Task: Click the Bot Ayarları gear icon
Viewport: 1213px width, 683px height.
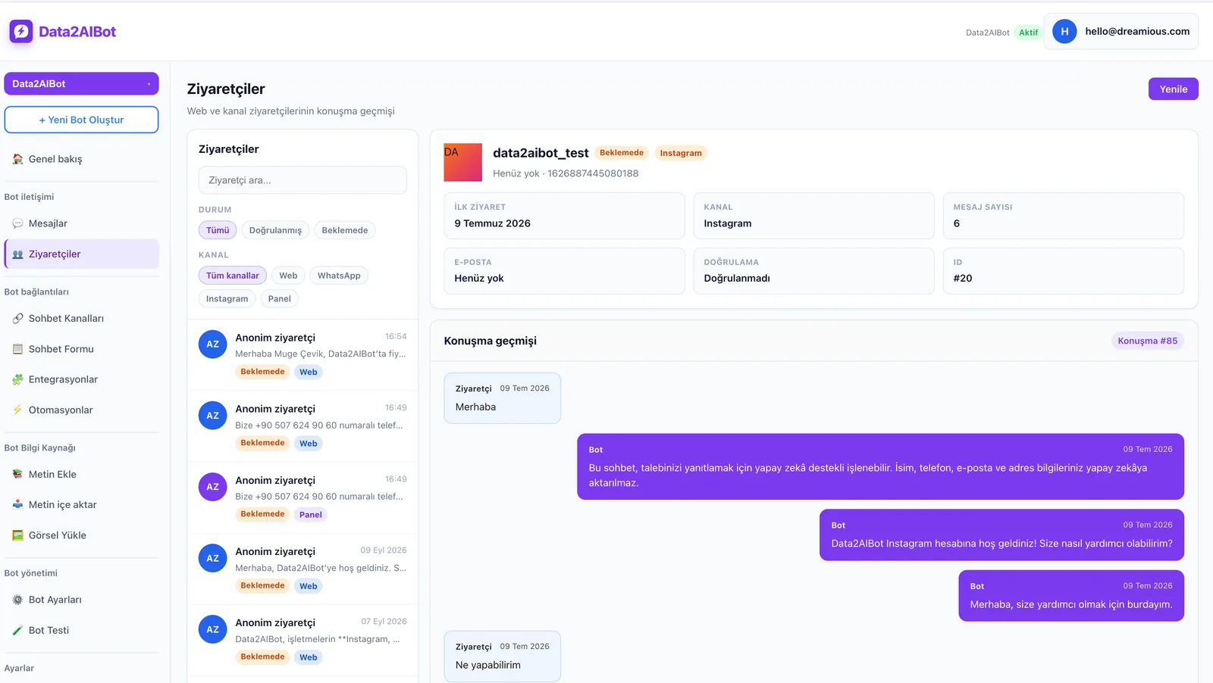Action: pyautogui.click(x=17, y=600)
